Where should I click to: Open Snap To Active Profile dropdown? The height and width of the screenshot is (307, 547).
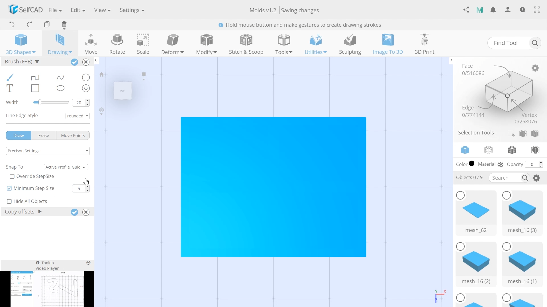pyautogui.click(x=66, y=167)
